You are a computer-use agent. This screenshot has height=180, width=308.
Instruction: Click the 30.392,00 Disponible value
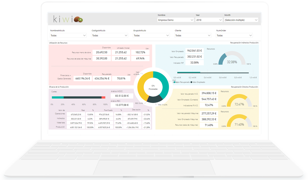click(102, 59)
